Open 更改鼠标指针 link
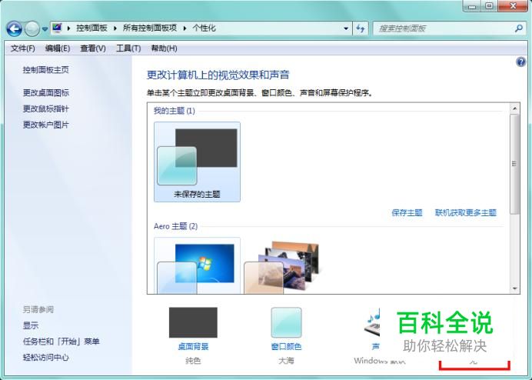Screen dimensions: 532x380 pos(46,108)
